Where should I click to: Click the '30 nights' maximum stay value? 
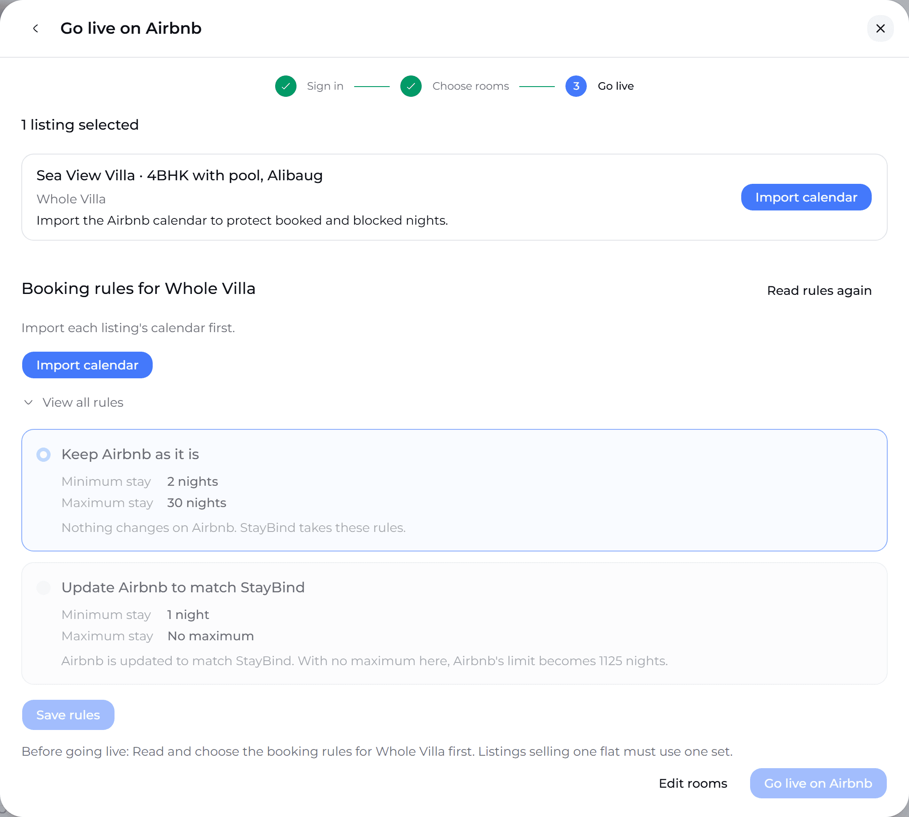click(x=197, y=503)
